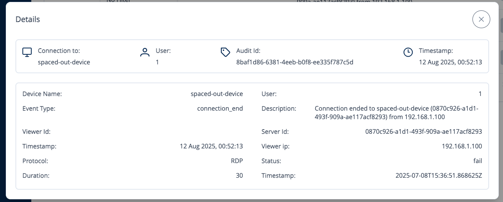This screenshot has height=202, width=503.
Task: Click the person icon beside User
Action: [145, 52]
